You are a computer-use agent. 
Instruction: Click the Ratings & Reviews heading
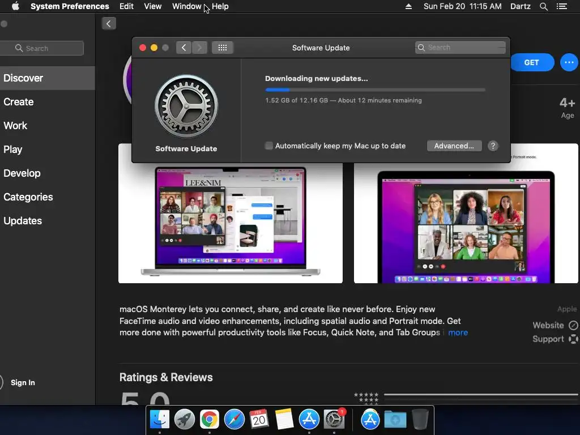[166, 377]
